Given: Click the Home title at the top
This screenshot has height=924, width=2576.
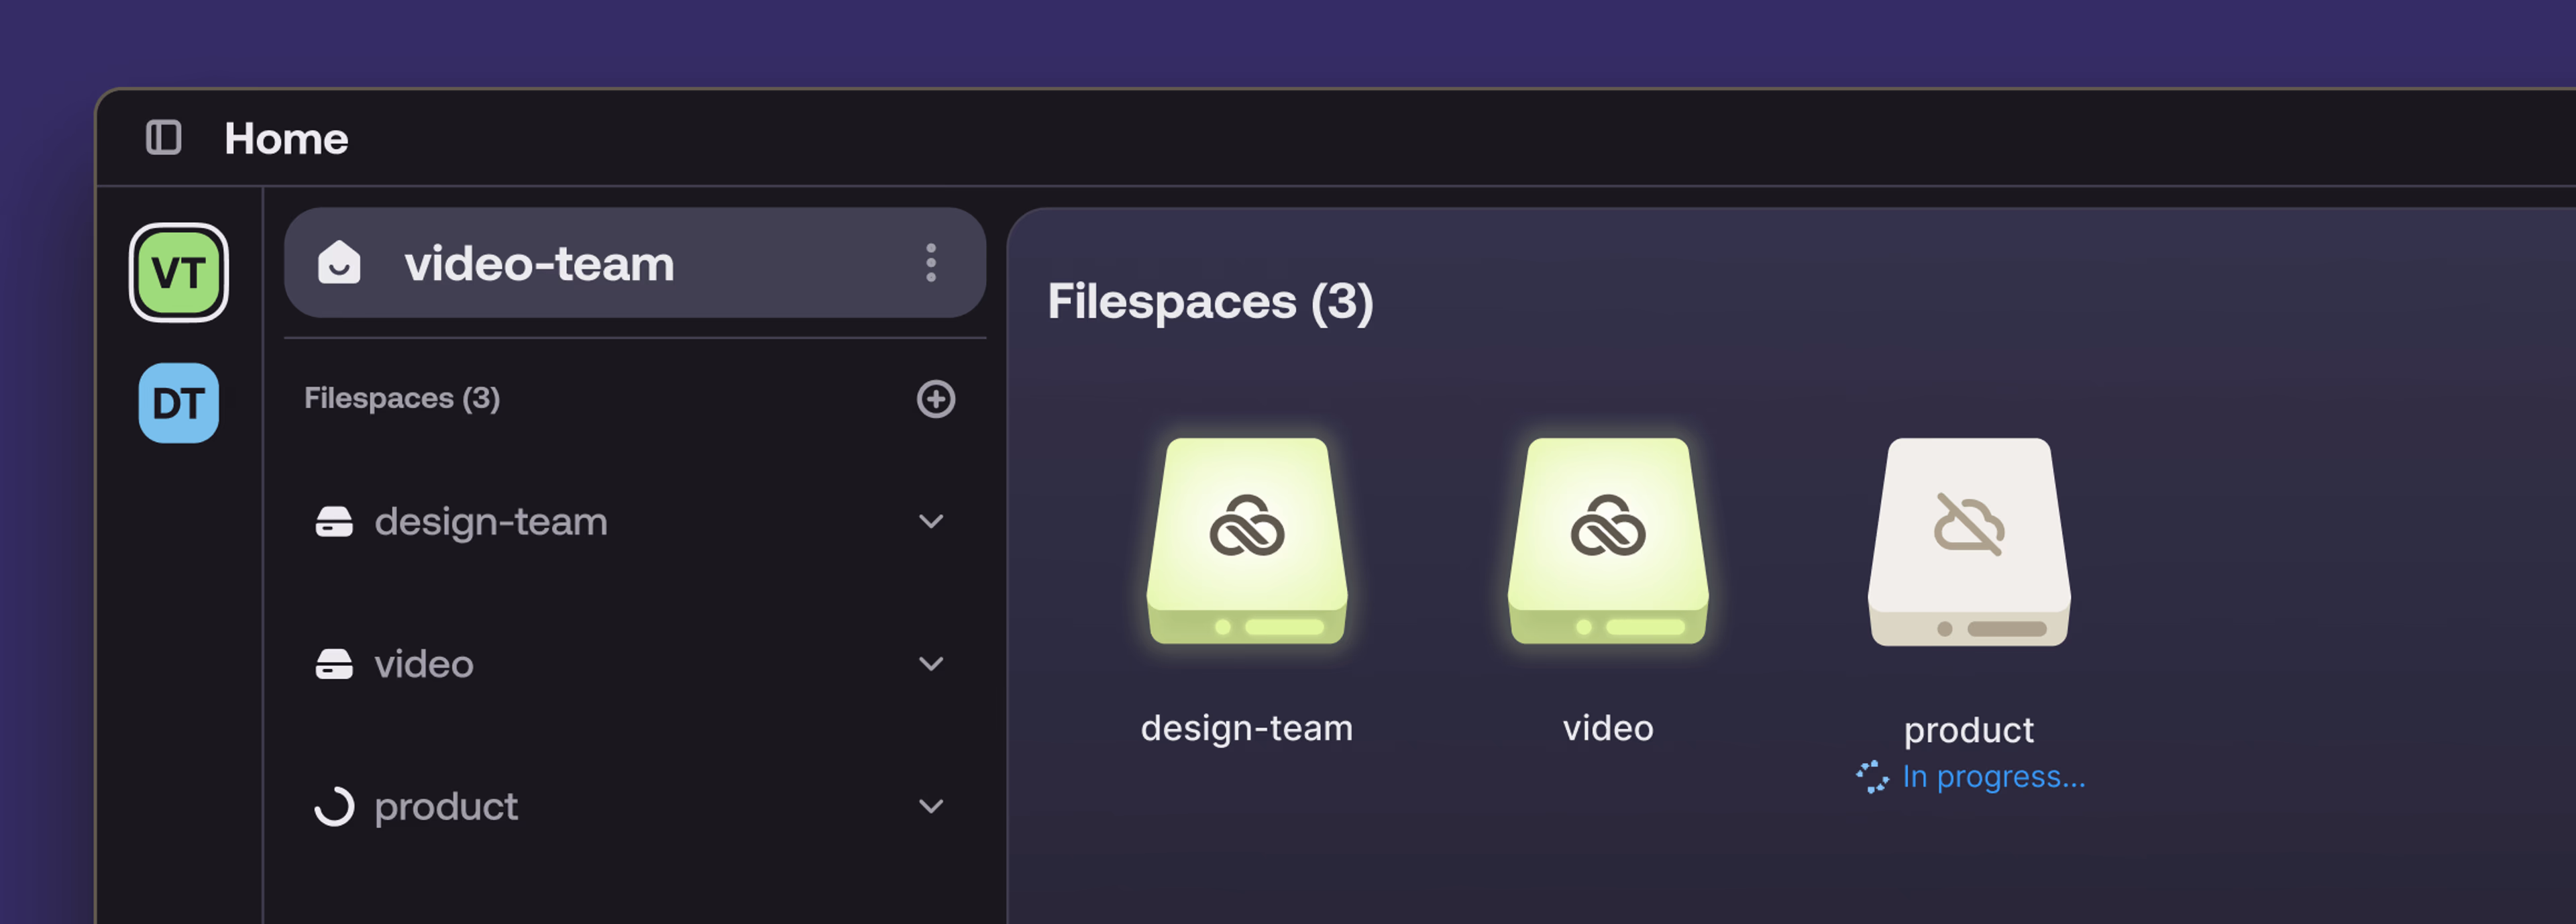Looking at the screenshot, I should click(x=287, y=138).
